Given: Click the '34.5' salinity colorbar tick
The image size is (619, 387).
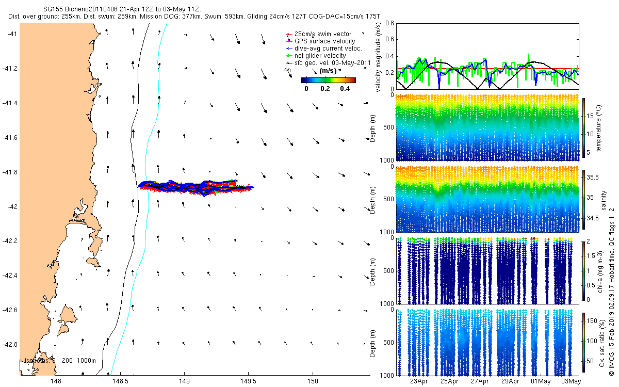Looking at the screenshot, I should (593, 219).
